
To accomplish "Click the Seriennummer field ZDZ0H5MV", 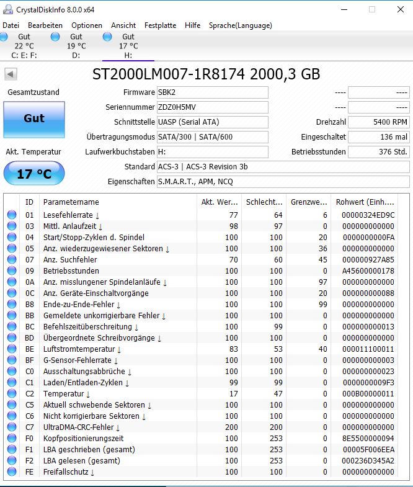I will coord(213,107).
